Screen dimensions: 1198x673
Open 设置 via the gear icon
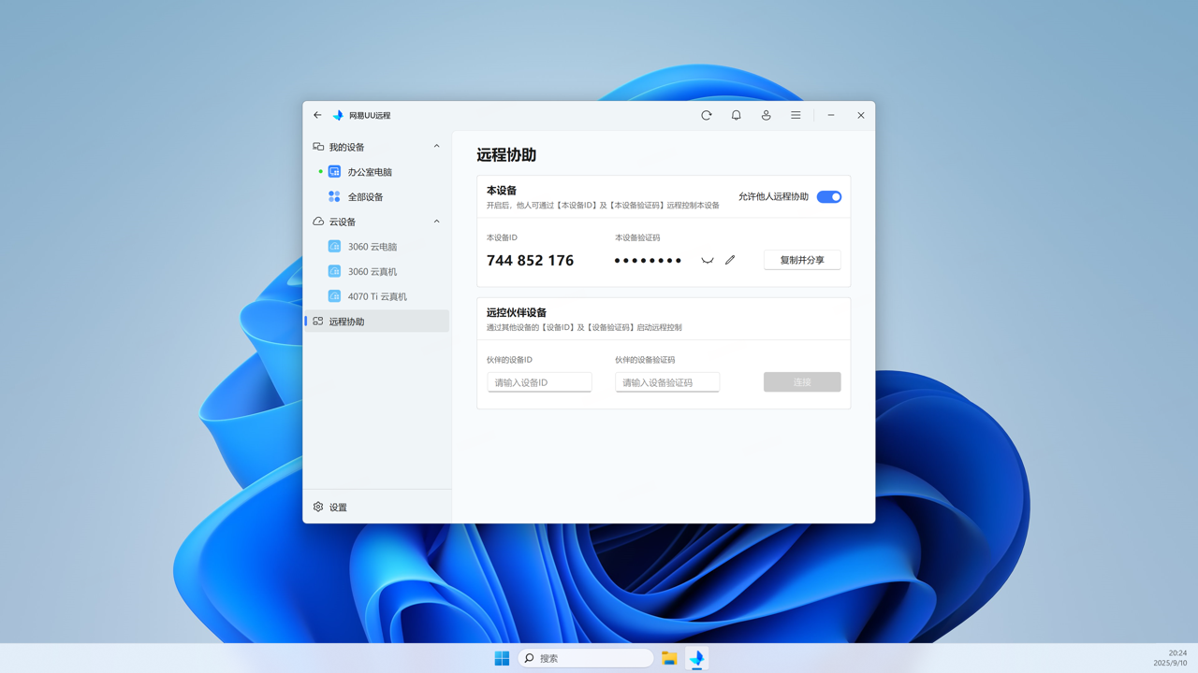pyautogui.click(x=328, y=507)
